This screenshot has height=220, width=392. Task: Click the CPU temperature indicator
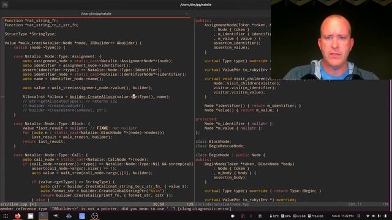click(x=274, y=216)
